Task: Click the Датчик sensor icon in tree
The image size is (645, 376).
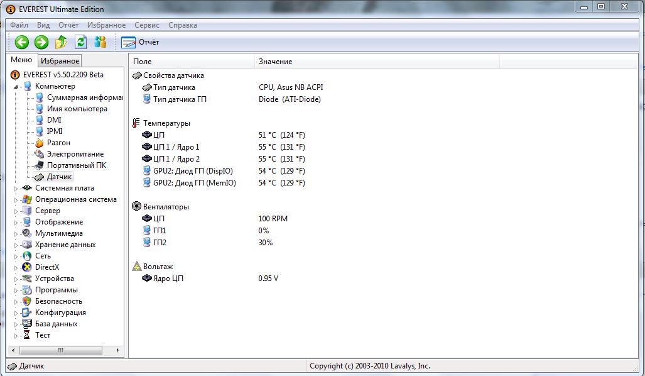Action: [x=39, y=177]
